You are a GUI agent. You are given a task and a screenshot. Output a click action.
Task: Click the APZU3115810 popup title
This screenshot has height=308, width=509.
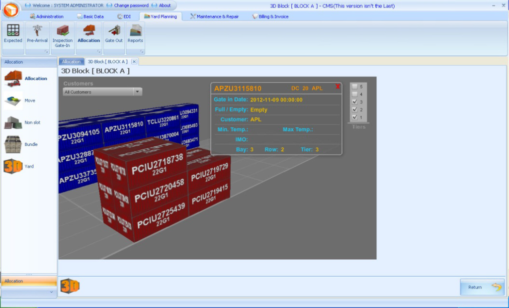coord(238,89)
